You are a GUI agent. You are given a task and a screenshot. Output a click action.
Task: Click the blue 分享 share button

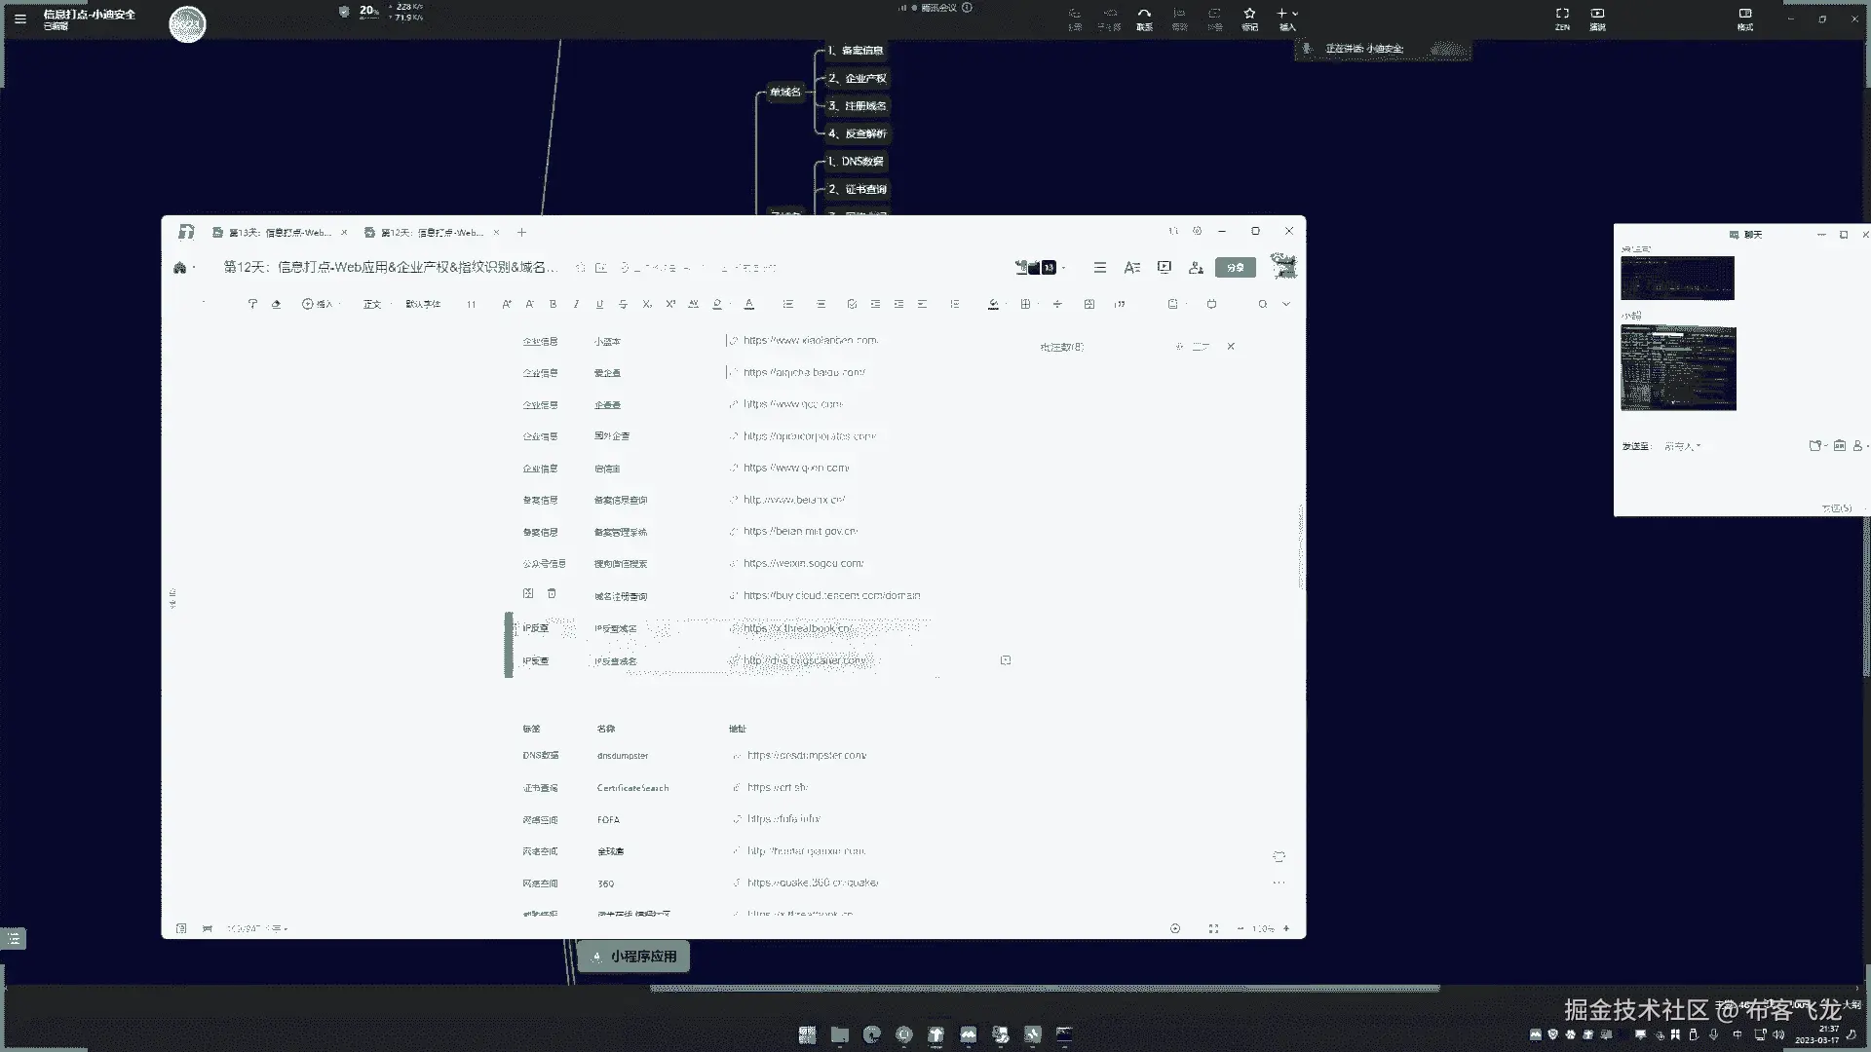[x=1235, y=267]
